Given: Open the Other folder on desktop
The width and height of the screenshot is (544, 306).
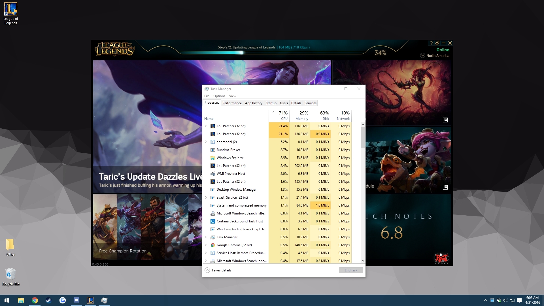Looking at the screenshot, I should coord(10,247).
